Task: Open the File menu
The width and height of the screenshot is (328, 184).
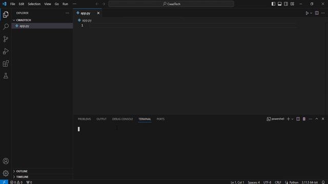Action: click(x=12, y=4)
